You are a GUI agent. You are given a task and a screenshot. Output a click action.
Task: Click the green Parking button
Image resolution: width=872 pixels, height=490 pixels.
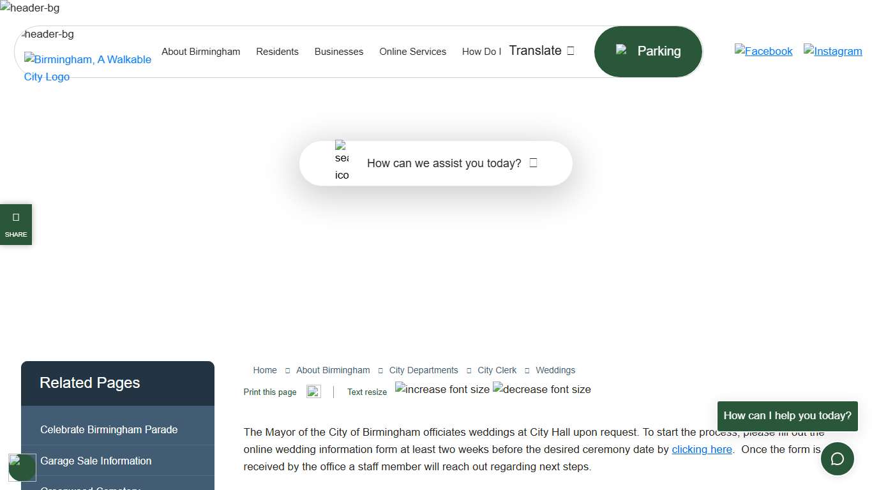pyautogui.click(x=648, y=51)
